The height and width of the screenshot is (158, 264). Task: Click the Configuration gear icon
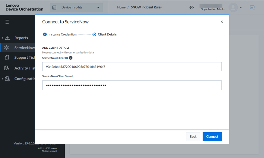7,79
